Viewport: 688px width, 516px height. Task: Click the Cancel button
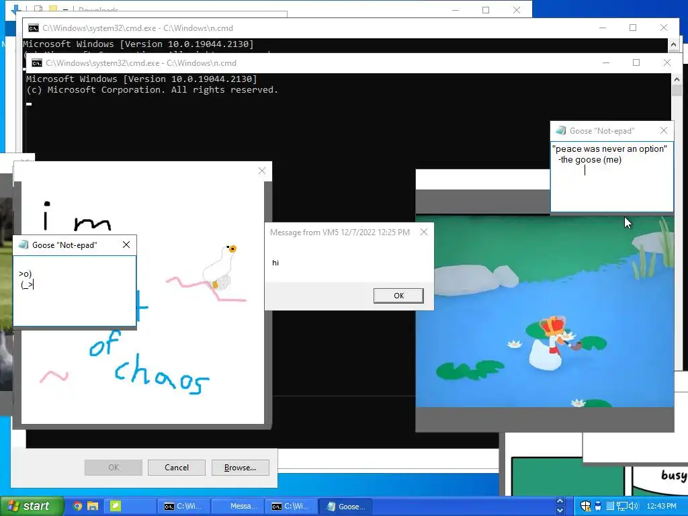tap(177, 468)
